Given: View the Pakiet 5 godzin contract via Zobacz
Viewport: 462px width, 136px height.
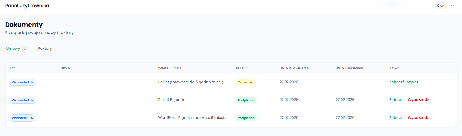Looking at the screenshot, I should pyautogui.click(x=396, y=100).
